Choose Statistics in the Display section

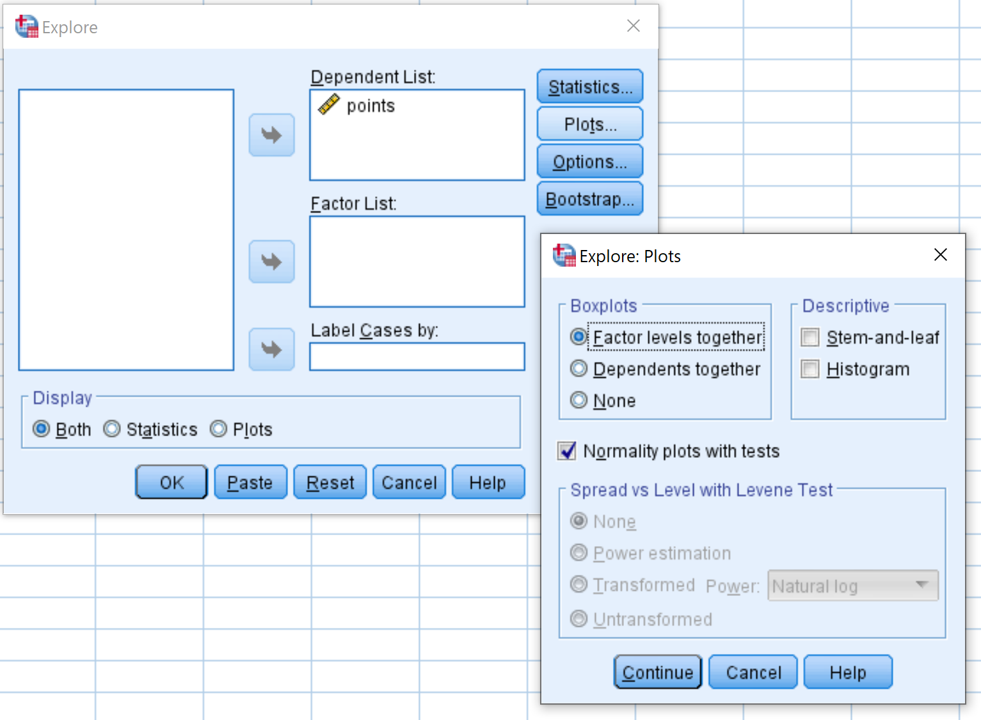tap(113, 429)
